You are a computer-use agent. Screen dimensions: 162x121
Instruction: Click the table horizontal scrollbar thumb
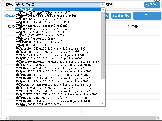coord(82,118)
